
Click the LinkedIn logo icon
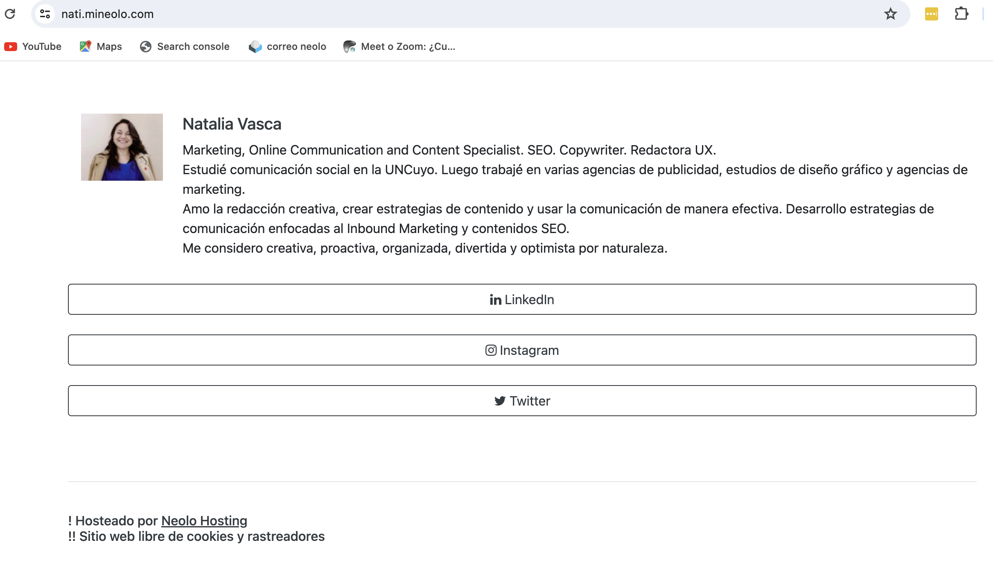tap(495, 300)
